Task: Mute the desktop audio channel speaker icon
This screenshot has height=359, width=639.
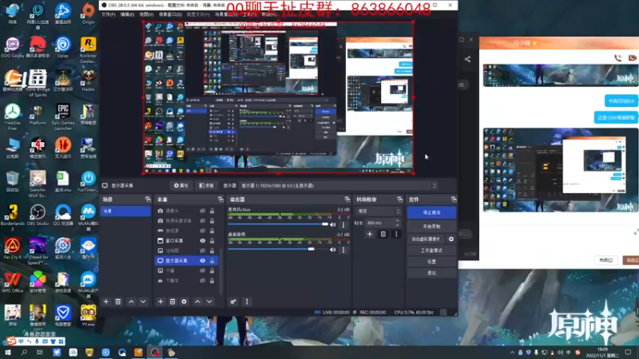Action: [x=333, y=250]
